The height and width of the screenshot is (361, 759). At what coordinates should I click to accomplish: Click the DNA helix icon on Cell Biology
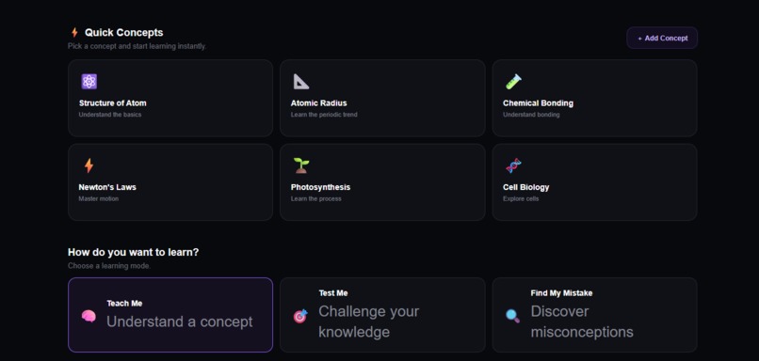(x=513, y=165)
